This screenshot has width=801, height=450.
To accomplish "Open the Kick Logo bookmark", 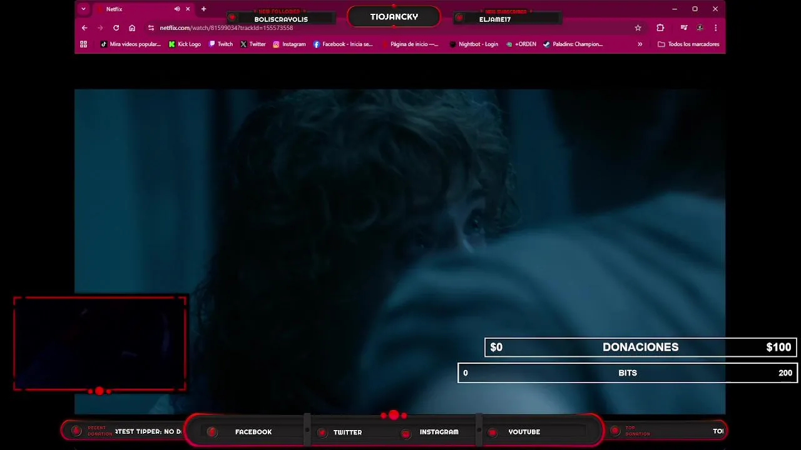I will [185, 44].
